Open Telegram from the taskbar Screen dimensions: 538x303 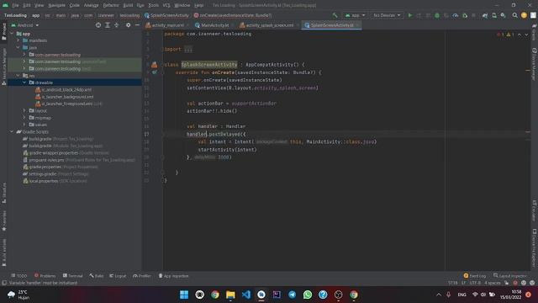tap(292, 295)
